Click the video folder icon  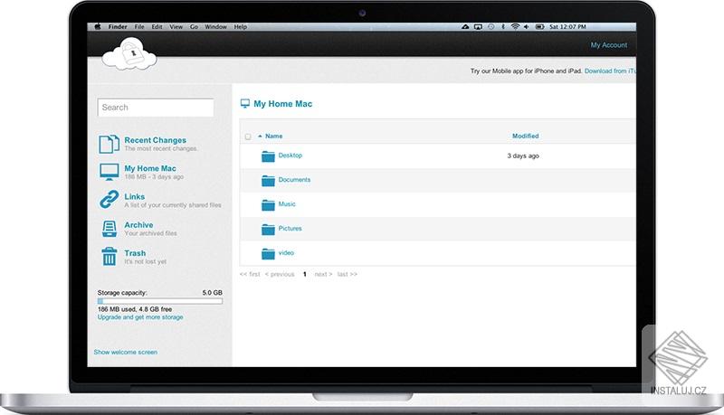268,253
